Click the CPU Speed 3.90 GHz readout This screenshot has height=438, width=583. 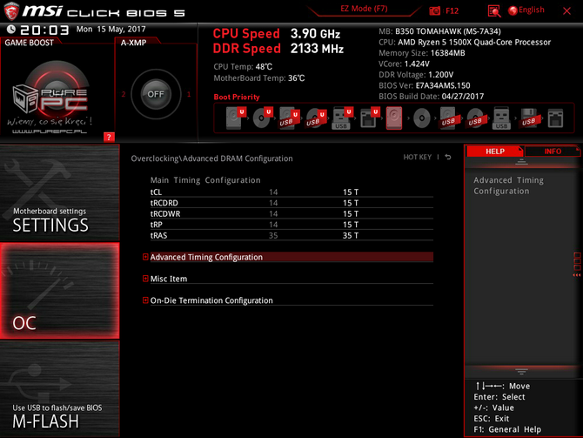click(276, 34)
